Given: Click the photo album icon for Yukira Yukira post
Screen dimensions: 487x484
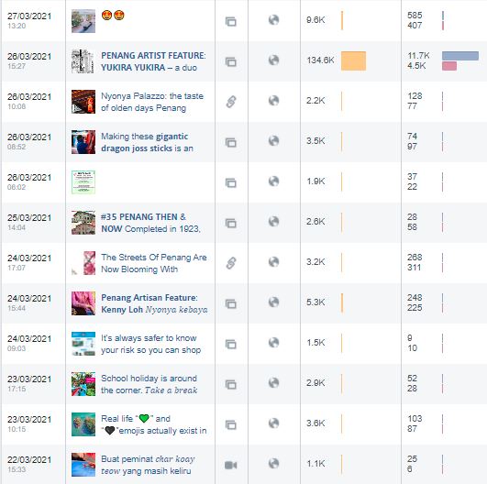Looking at the screenshot, I should point(231,61).
